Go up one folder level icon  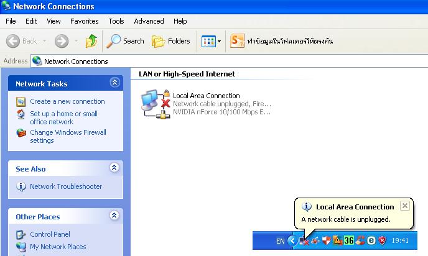[x=91, y=41]
